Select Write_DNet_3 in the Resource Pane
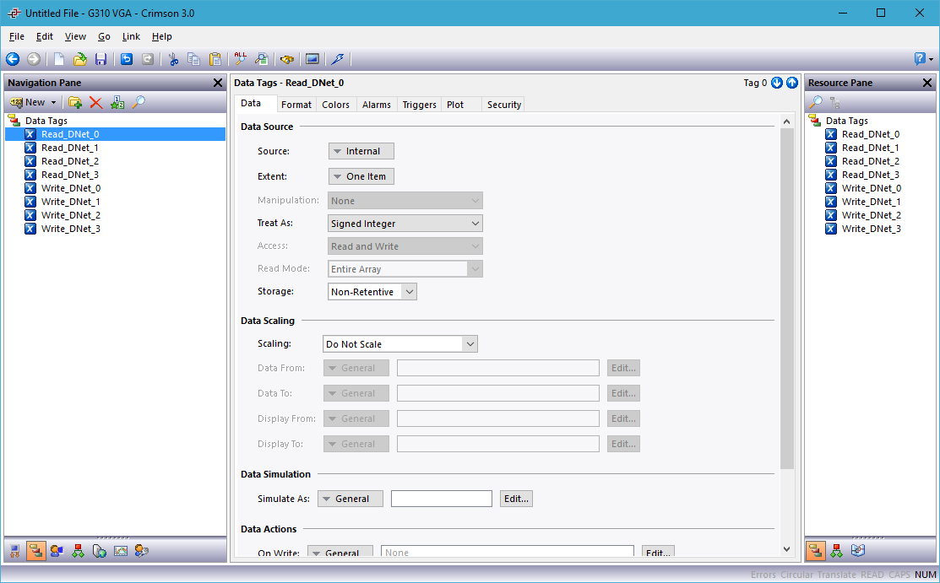The width and height of the screenshot is (940, 583). [871, 229]
